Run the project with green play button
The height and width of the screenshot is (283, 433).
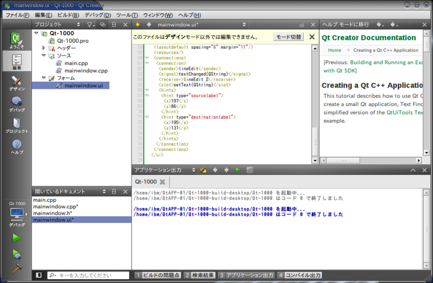point(17,238)
